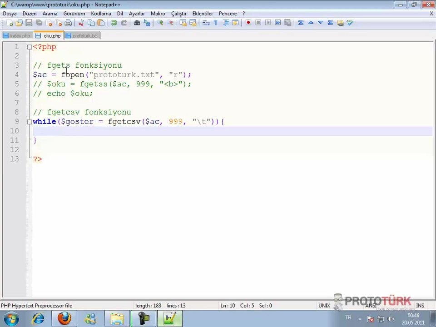Open Replace dialog from the toolbar

pos(147,23)
